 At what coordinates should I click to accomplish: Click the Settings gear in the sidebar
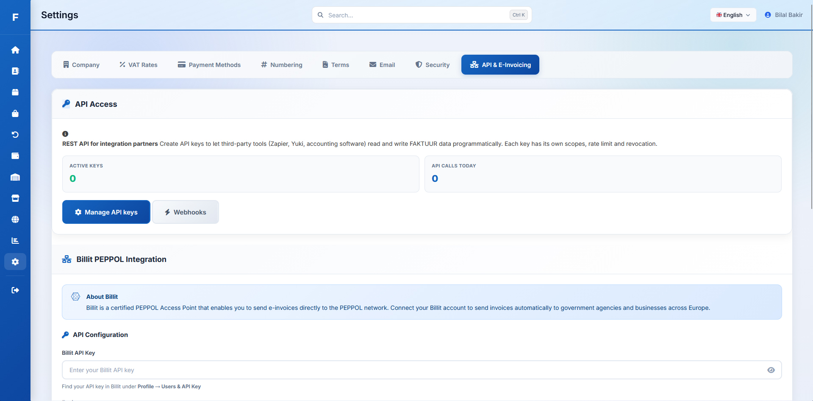point(15,262)
